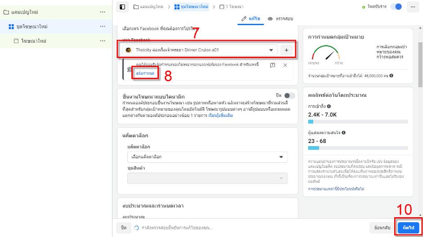Click the info icon next to การเข้าถึง

pos(329,106)
